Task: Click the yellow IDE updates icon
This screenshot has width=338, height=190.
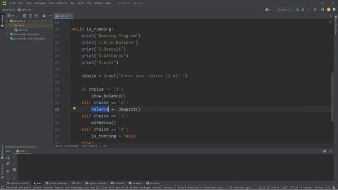Action: pyautogui.click(x=328, y=9)
